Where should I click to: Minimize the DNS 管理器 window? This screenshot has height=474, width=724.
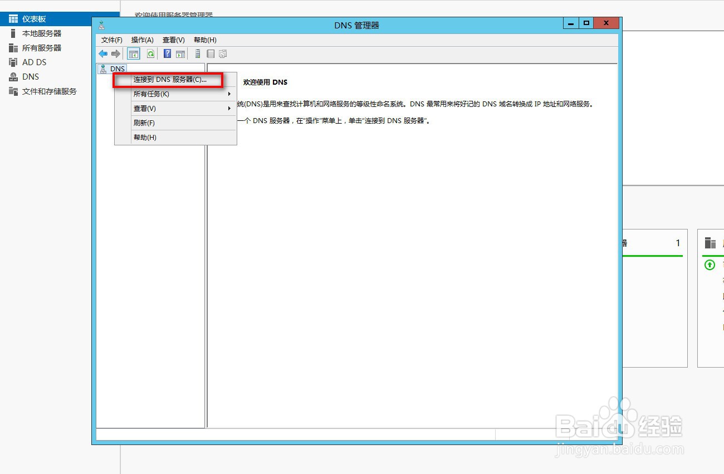[571, 23]
